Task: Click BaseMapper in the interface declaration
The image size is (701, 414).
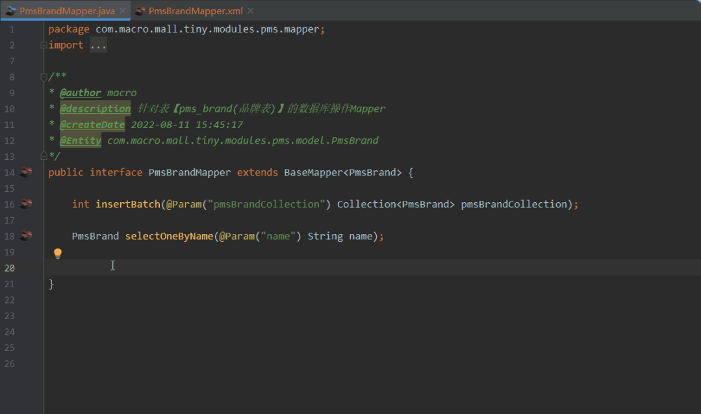Action: click(313, 173)
